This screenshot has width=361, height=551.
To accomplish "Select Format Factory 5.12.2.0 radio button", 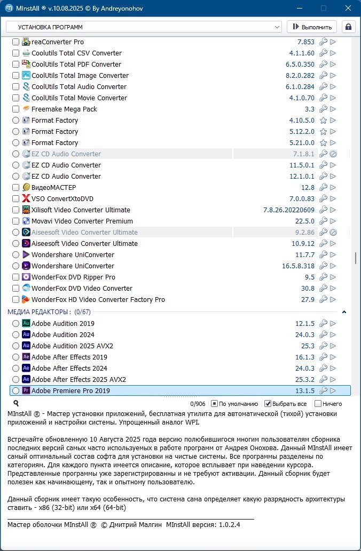I will click(15, 131).
